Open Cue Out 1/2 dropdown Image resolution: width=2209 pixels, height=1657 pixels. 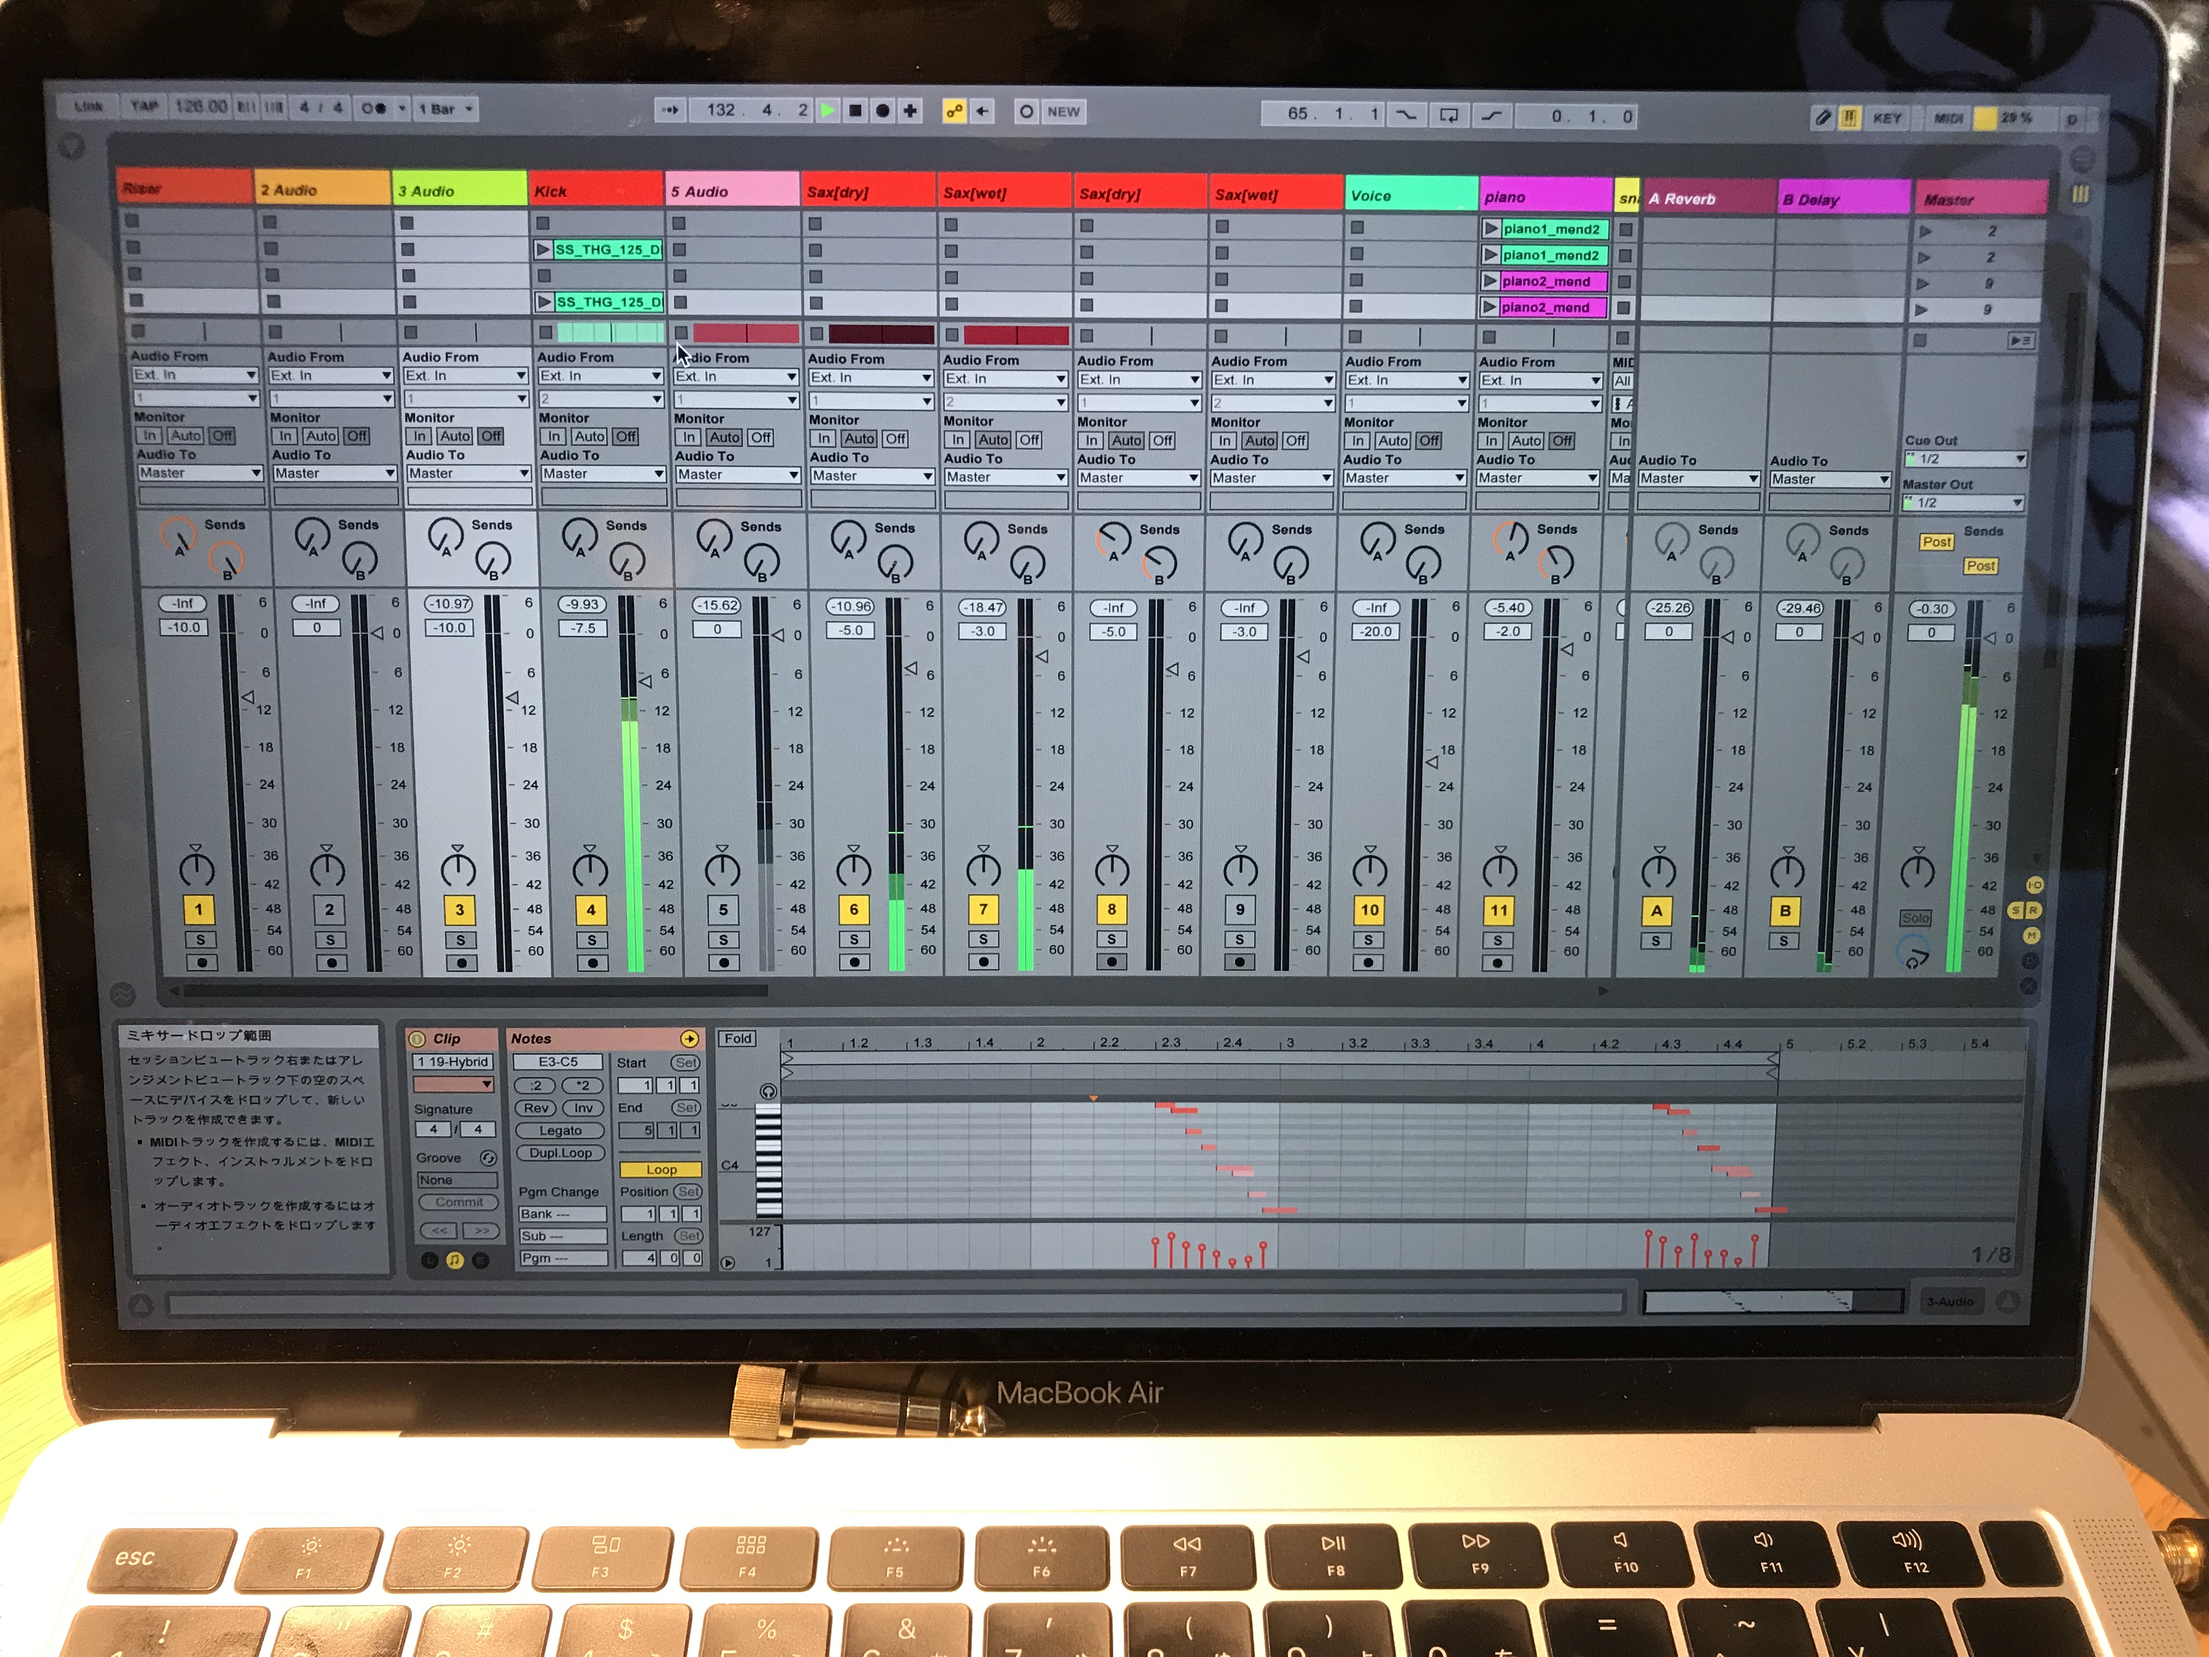[x=1965, y=459]
